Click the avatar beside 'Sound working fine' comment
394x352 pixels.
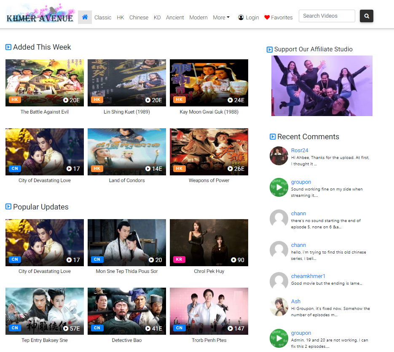[x=279, y=187]
